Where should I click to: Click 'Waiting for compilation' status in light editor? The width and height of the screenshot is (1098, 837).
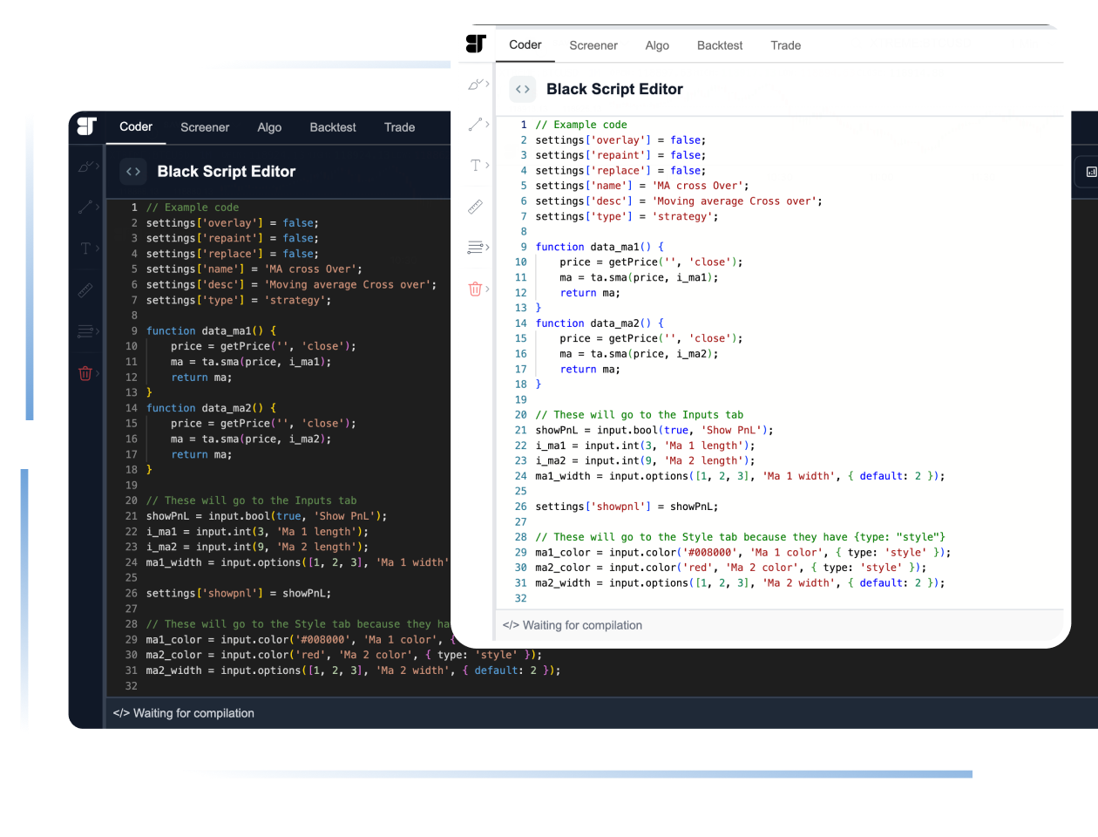coord(581,625)
